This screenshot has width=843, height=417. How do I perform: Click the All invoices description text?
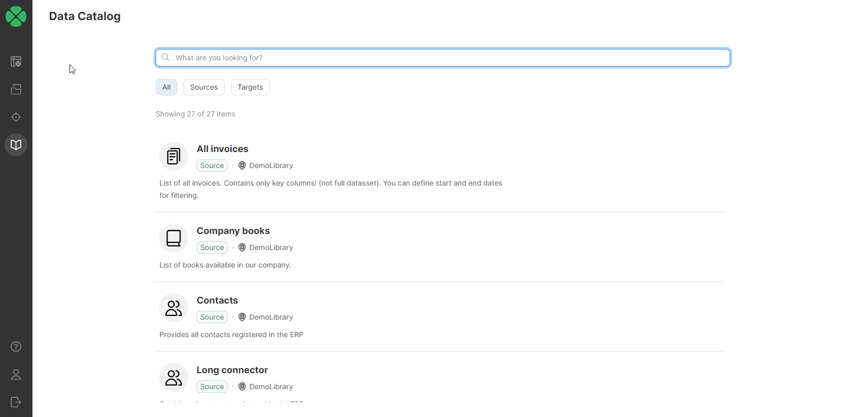click(x=331, y=189)
